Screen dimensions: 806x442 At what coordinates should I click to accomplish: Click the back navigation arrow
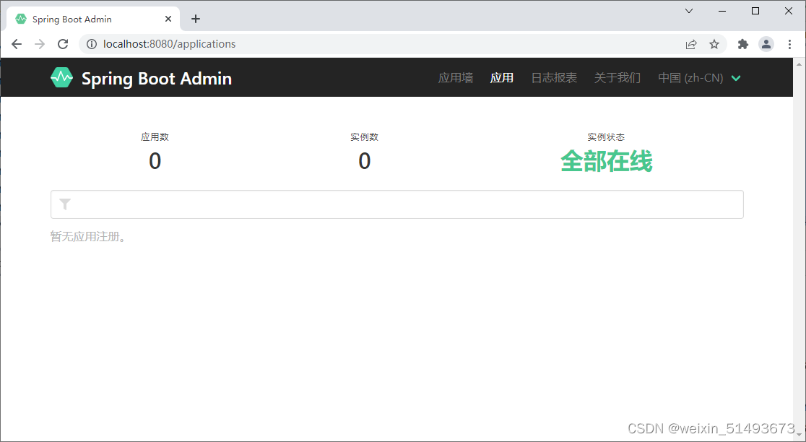tap(17, 44)
